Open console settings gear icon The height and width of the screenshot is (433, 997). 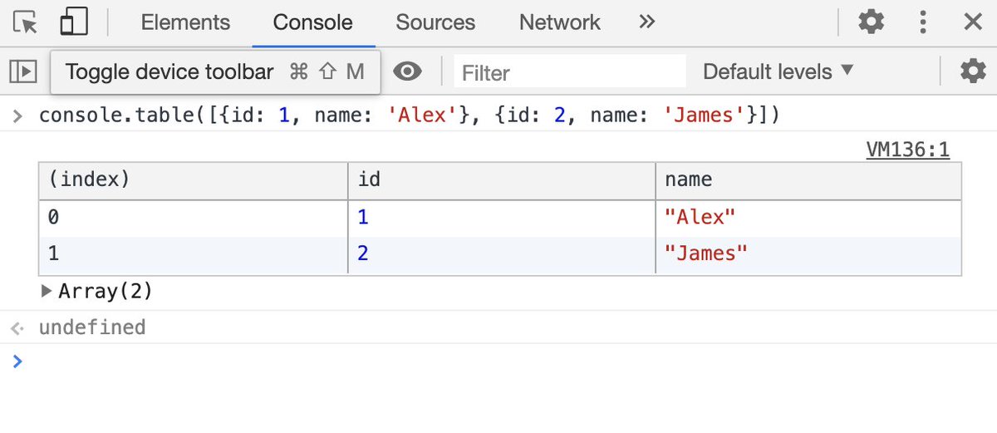[972, 72]
